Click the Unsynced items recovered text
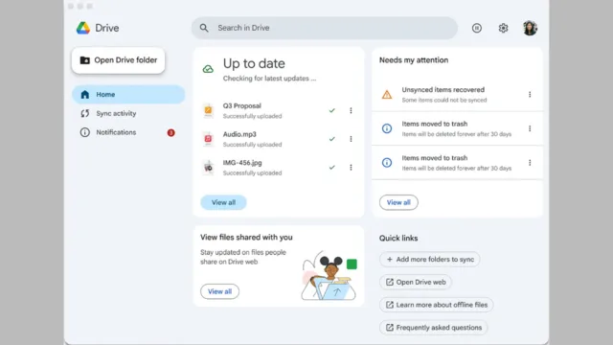This screenshot has height=345, width=613. [x=443, y=89]
